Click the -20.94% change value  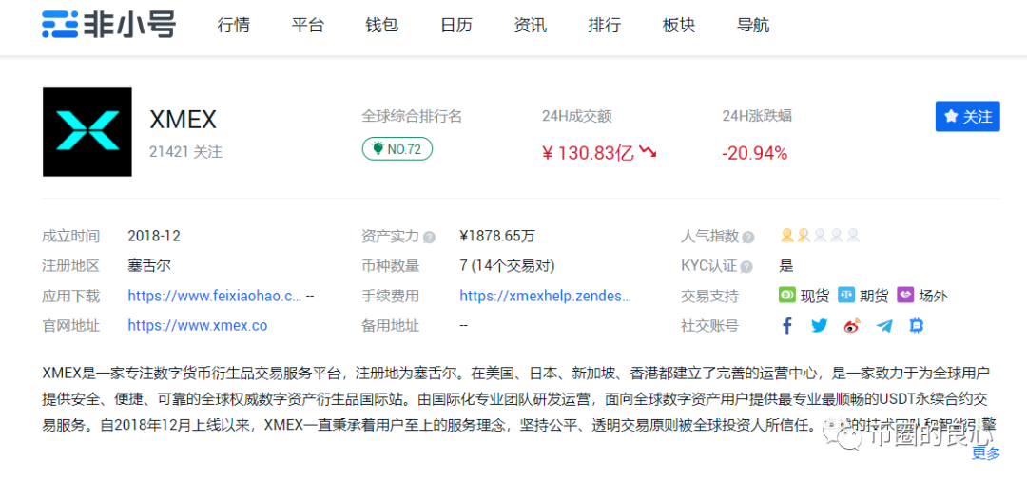coord(754,154)
